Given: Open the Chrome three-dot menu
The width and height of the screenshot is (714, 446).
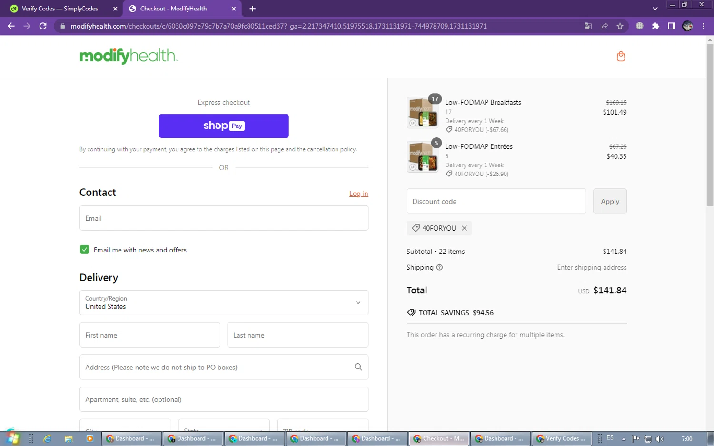Looking at the screenshot, I should tap(704, 26).
